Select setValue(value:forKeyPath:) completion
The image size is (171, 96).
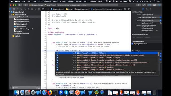[x=107, y=67]
